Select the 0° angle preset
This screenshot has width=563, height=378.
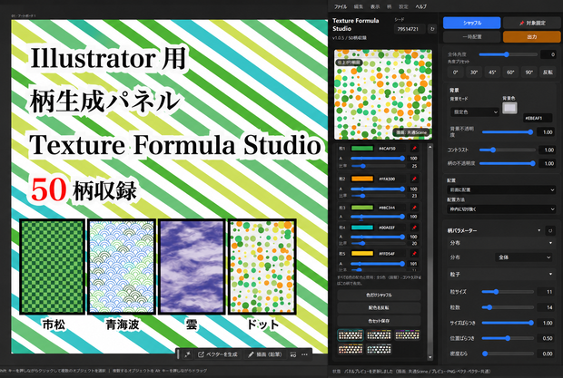point(455,72)
